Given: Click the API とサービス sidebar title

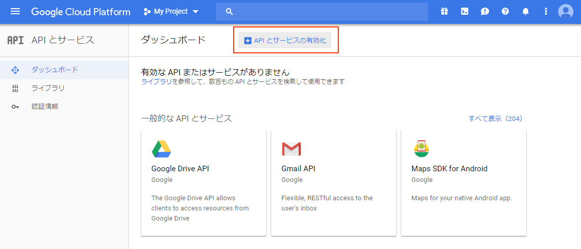Looking at the screenshot, I should point(63,40).
